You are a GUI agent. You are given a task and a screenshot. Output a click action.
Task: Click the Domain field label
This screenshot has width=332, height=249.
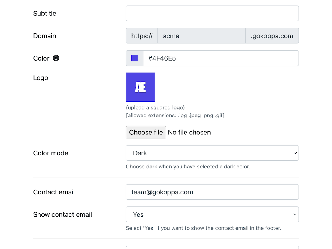[45, 36]
